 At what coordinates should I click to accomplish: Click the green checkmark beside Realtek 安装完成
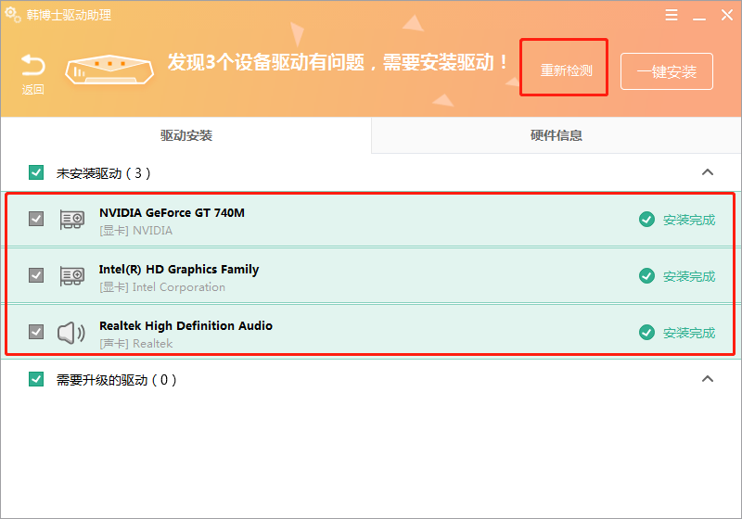(646, 333)
